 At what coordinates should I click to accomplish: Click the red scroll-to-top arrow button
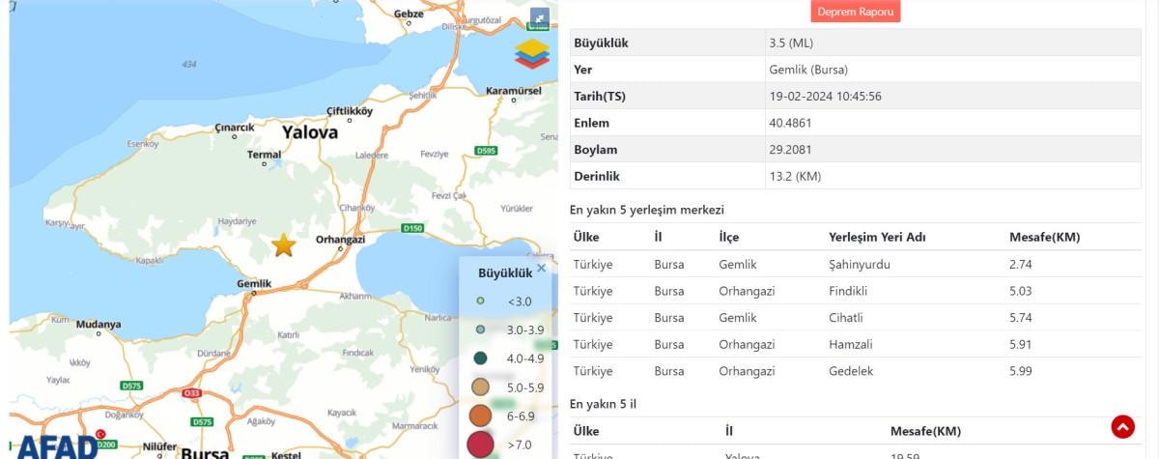[x=1122, y=426]
